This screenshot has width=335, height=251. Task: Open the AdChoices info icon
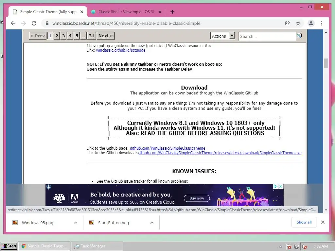[275, 186]
